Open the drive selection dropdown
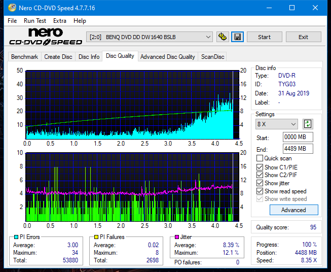331x272 pixels. pos(149,37)
